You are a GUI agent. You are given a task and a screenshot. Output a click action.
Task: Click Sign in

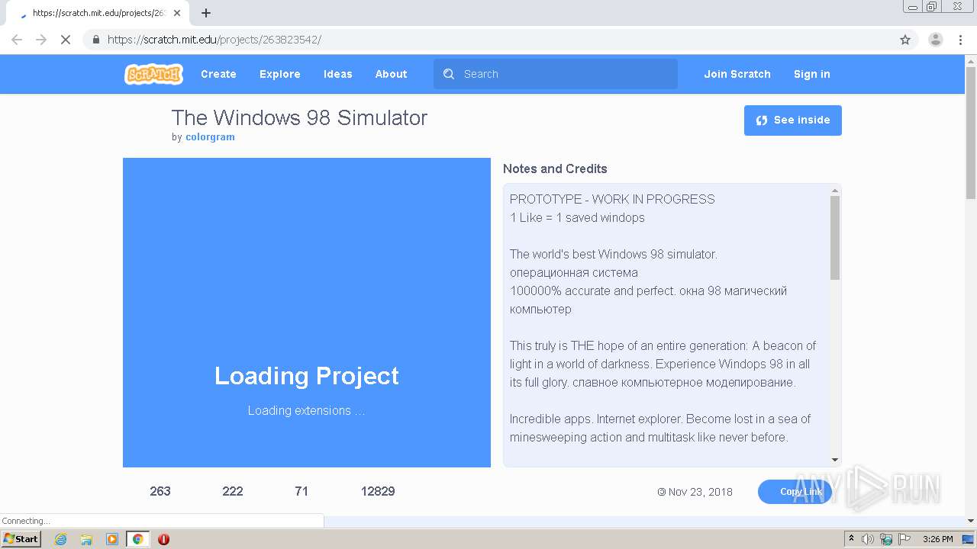(812, 74)
